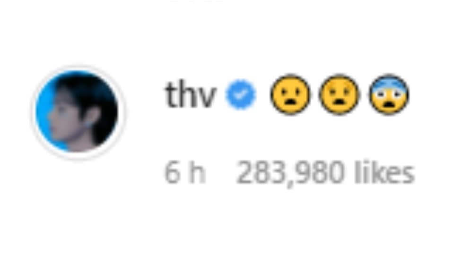Image resolution: width=454 pixels, height=255 pixels.
Task: Open the thv username link
Action: (x=191, y=94)
